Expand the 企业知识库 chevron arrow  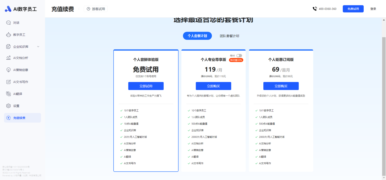pos(38,46)
